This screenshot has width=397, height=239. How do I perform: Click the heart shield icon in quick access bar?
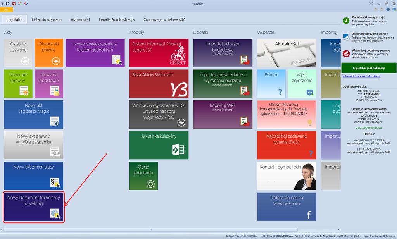(x=8, y=3)
